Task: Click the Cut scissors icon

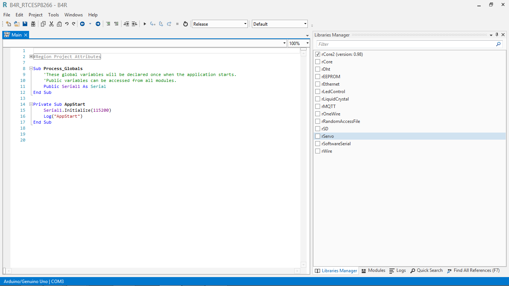Action: (x=51, y=24)
